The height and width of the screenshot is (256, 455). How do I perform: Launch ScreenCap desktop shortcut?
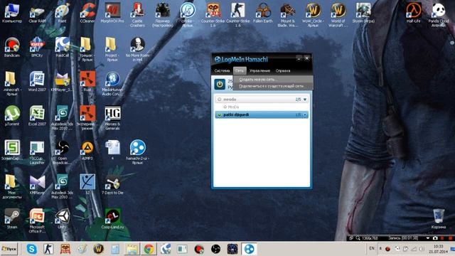(12, 150)
